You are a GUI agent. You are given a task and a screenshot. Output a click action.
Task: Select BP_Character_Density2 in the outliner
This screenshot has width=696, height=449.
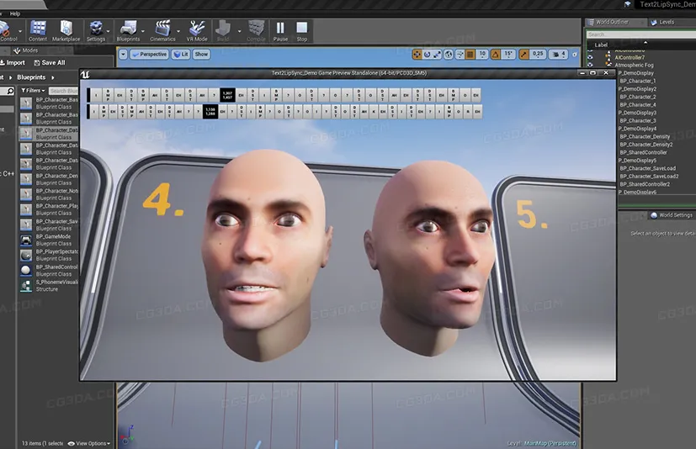(x=646, y=145)
